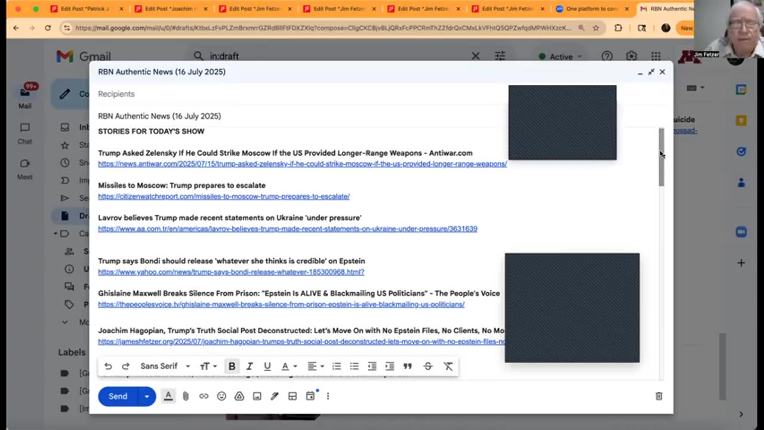The width and height of the screenshot is (764, 430).
Task: Clear the in:draft search query
Action: coord(475,56)
